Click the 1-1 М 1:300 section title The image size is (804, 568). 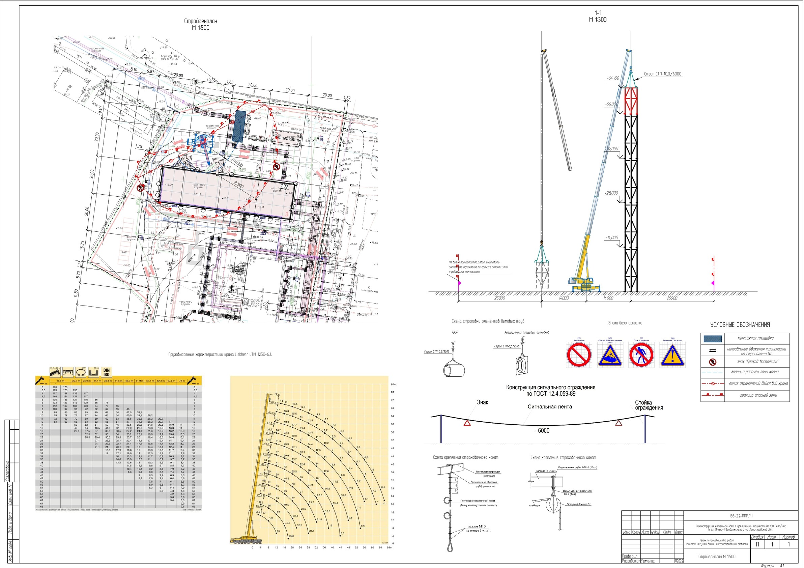coord(597,17)
